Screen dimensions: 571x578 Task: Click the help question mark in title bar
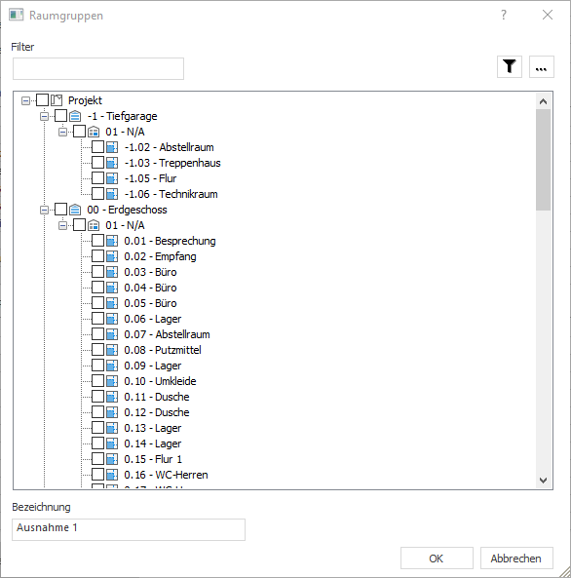504,15
